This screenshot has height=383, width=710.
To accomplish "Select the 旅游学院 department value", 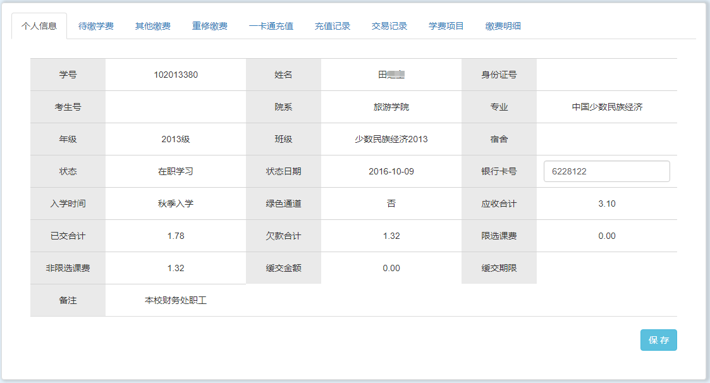I will 391,107.
